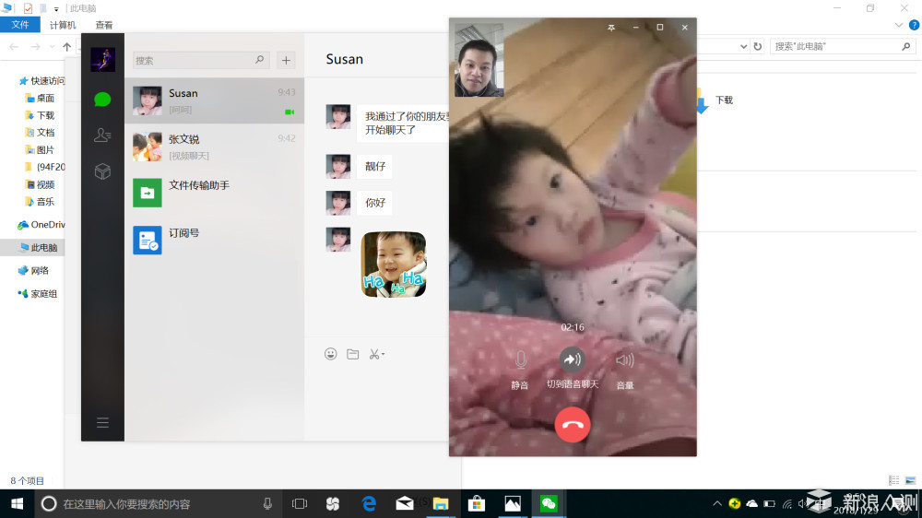This screenshot has width=922, height=518.
Task: Open Explorer recent locations dropdown
Action: (52, 46)
